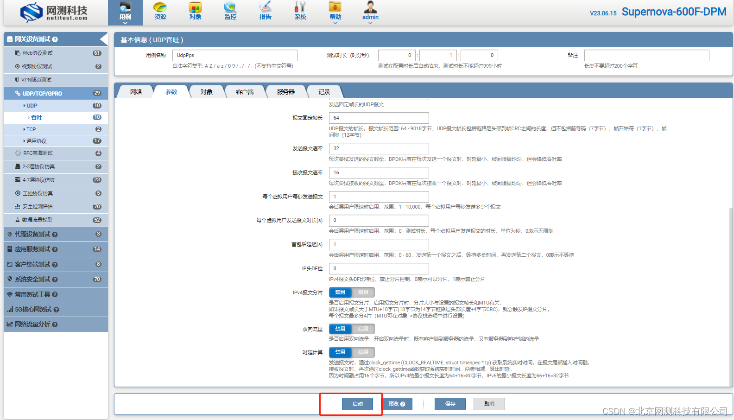Image resolution: width=734 pixels, height=420 pixels.
Task: Open the 吞吐 sub-item
Action: 56,118
